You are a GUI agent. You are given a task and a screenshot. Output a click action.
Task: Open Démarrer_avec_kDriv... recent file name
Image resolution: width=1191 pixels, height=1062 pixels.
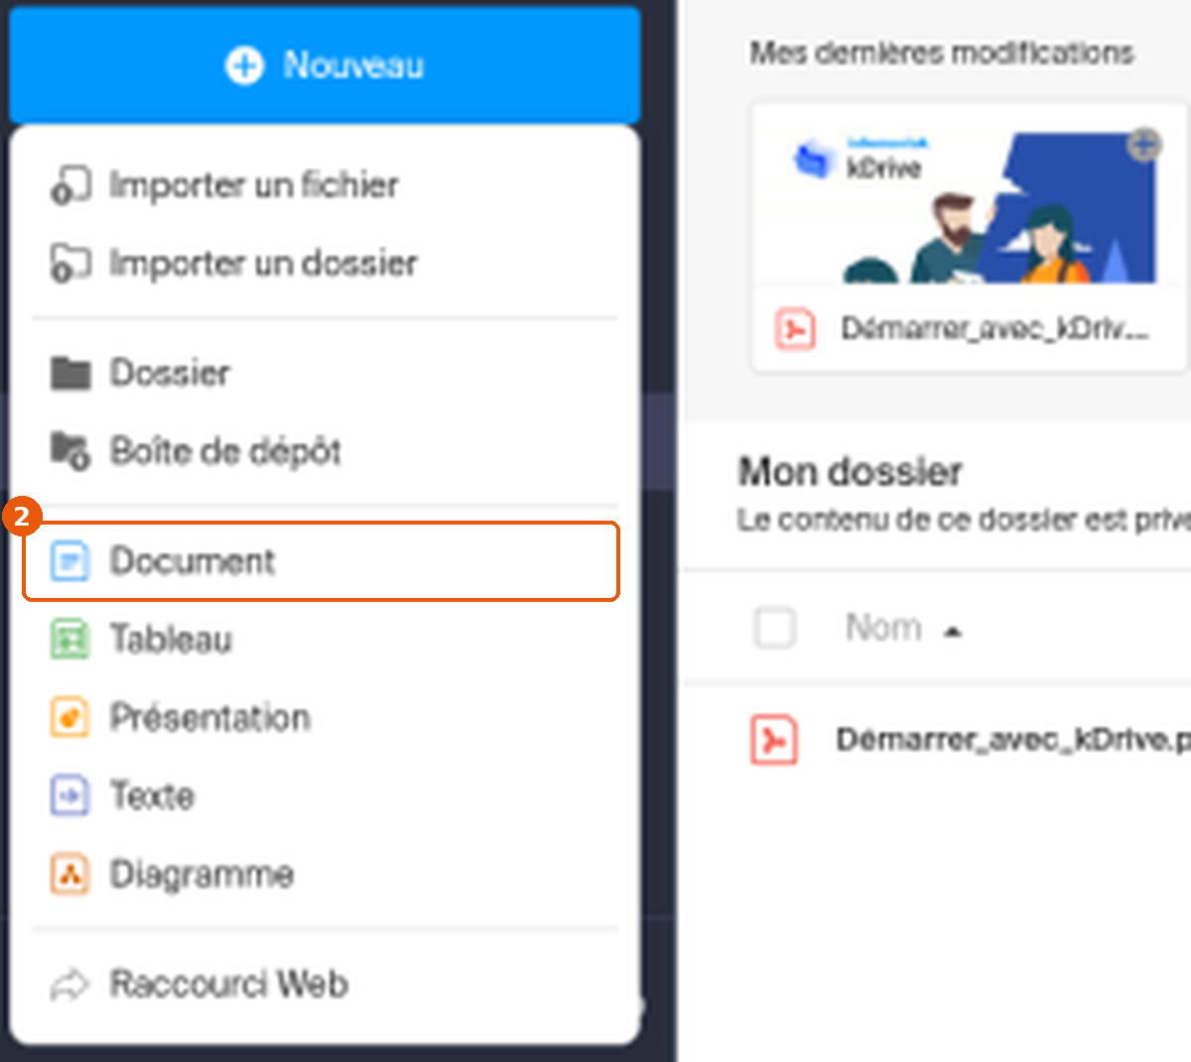[994, 328]
